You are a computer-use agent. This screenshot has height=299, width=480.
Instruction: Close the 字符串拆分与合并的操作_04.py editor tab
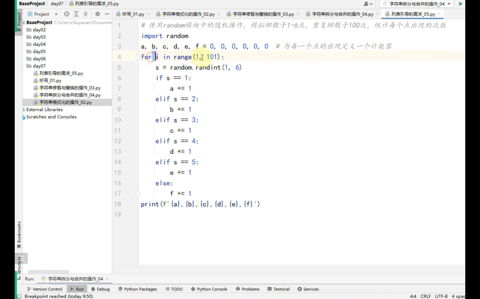coord(377,14)
